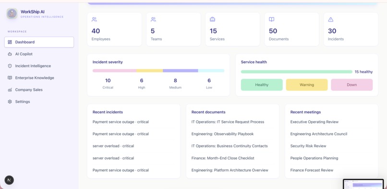Click the 50 Documents stat card
The image size is (387, 189).
click(x=292, y=29)
